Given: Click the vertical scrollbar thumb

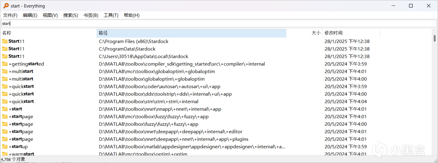Looking at the screenshot, I should [435, 38].
